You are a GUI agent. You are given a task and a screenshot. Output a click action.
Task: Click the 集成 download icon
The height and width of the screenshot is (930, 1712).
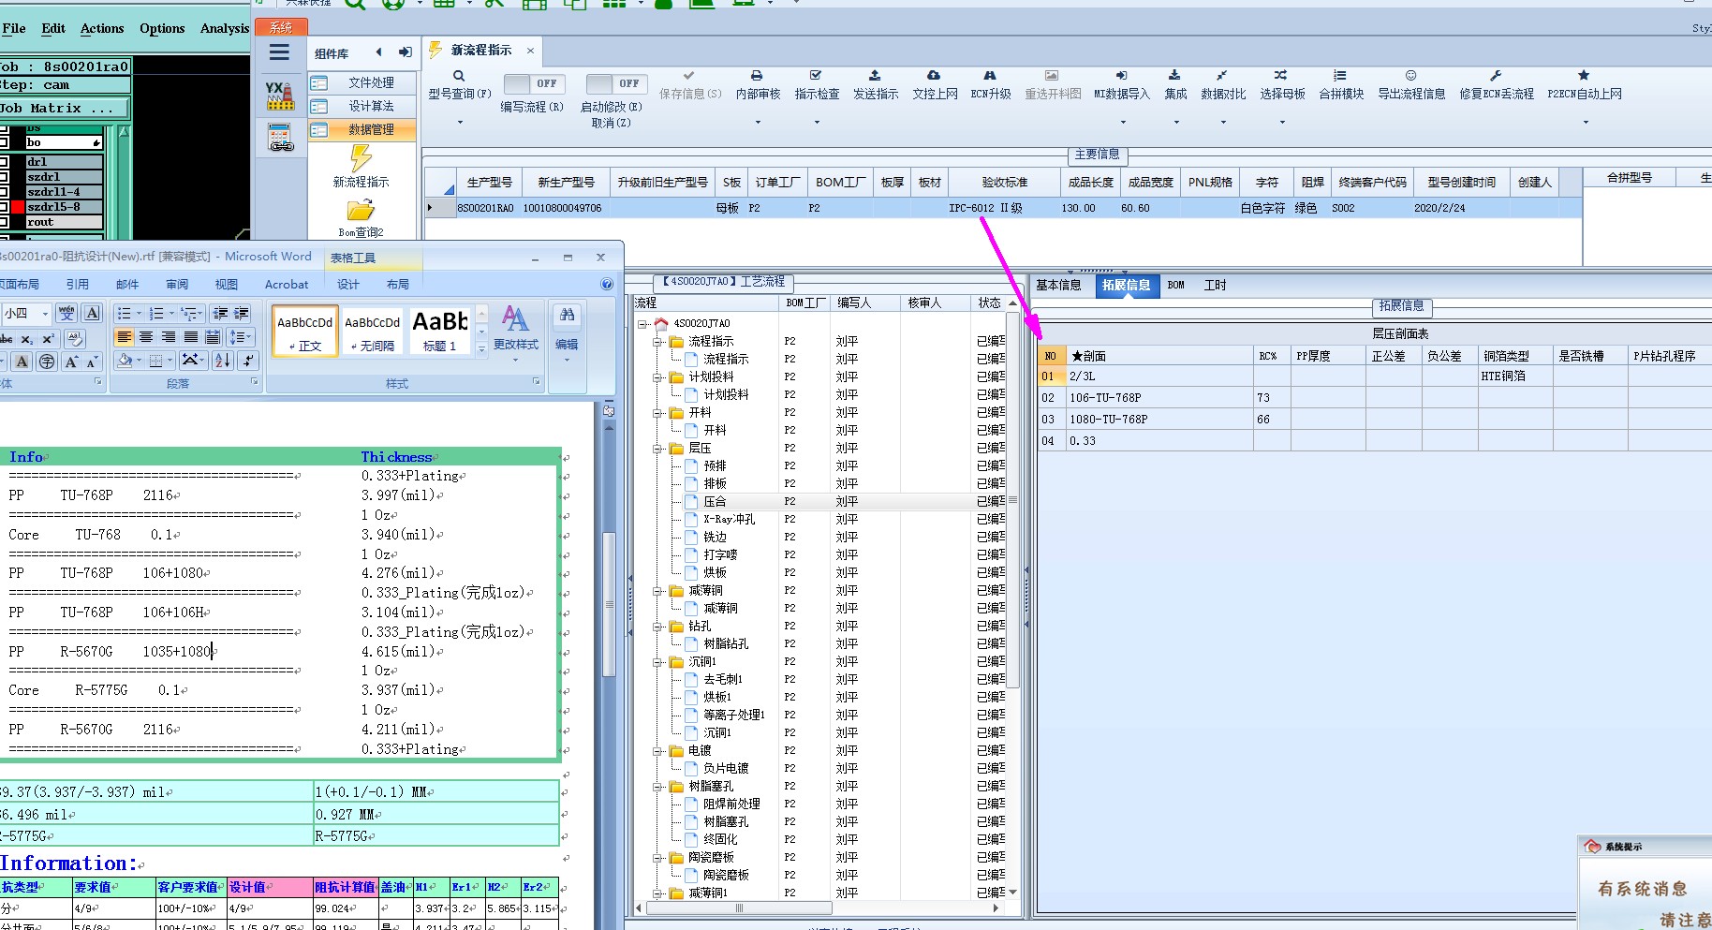[x=1174, y=75]
